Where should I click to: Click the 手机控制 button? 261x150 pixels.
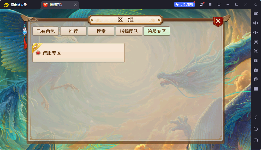(185, 4)
